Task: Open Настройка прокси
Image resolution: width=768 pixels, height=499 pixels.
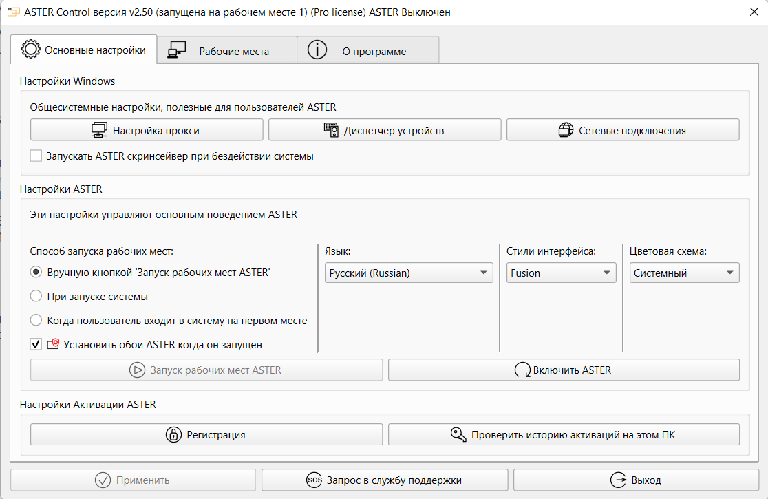Action: pyautogui.click(x=147, y=130)
